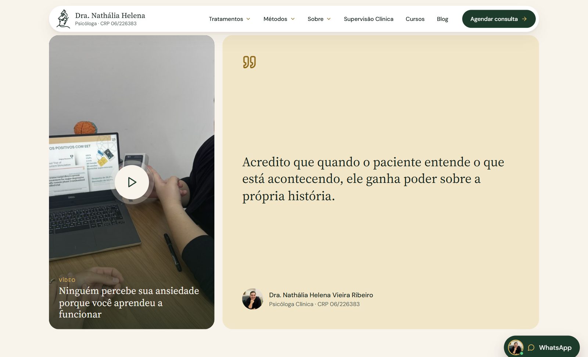
Task: Play the anxiety video
Action: tap(132, 182)
